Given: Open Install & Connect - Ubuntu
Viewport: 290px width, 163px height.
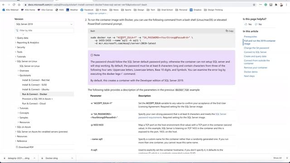Looking at the screenshot, I should [x=36, y=90].
